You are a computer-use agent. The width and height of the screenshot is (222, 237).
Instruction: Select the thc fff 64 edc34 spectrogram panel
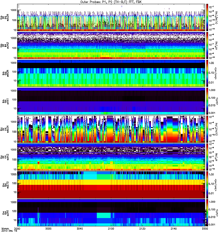click(x=111, y=129)
